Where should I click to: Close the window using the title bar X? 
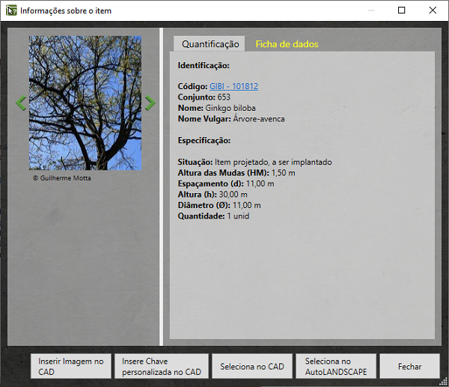click(433, 10)
